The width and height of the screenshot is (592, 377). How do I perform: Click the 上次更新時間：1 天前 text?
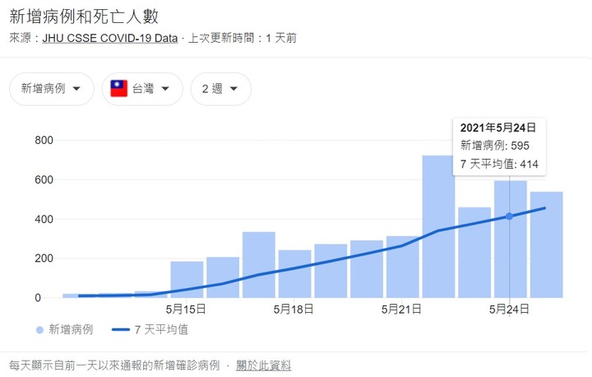(243, 38)
